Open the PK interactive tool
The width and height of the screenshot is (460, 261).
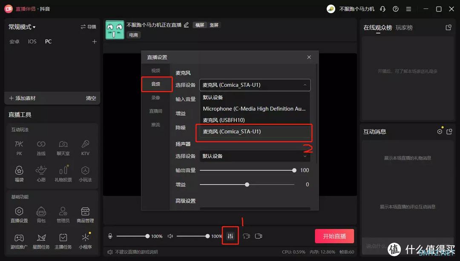point(19,148)
